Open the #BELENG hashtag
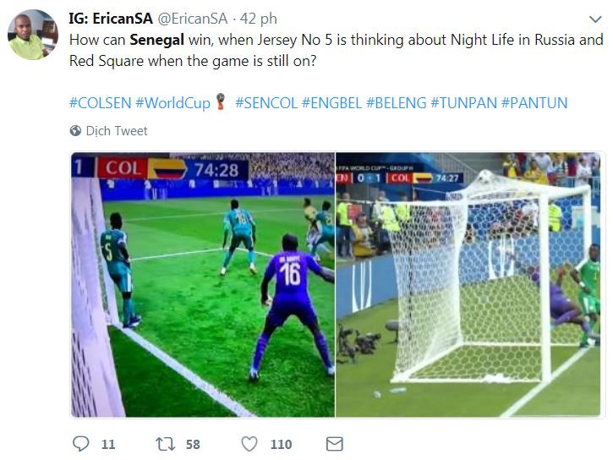The width and height of the screenshot is (613, 460). [397, 103]
